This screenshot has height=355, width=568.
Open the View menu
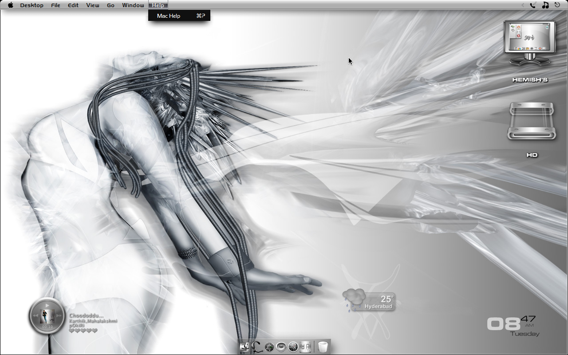[93, 5]
